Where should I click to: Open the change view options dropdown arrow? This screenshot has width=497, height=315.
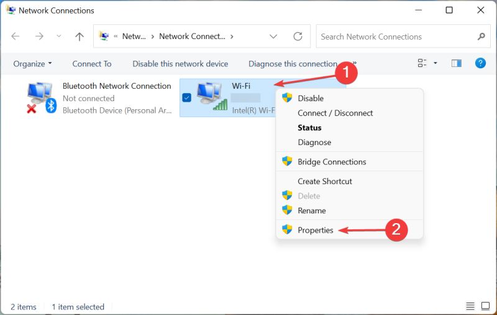435,63
